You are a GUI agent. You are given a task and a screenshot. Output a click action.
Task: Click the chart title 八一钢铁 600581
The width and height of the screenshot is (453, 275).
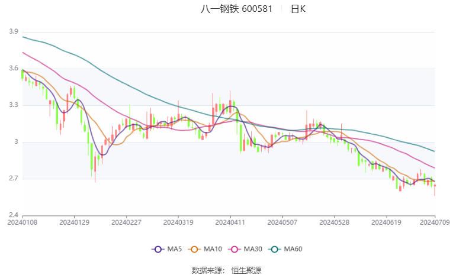pyautogui.click(x=236, y=9)
